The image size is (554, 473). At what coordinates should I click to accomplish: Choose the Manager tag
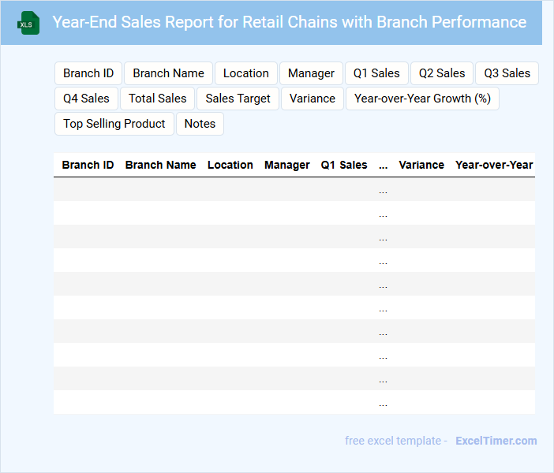click(x=311, y=73)
